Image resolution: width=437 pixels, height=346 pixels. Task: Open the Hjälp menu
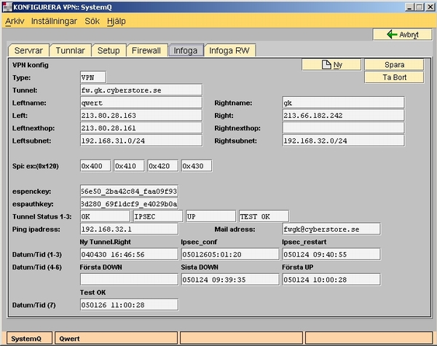click(117, 21)
